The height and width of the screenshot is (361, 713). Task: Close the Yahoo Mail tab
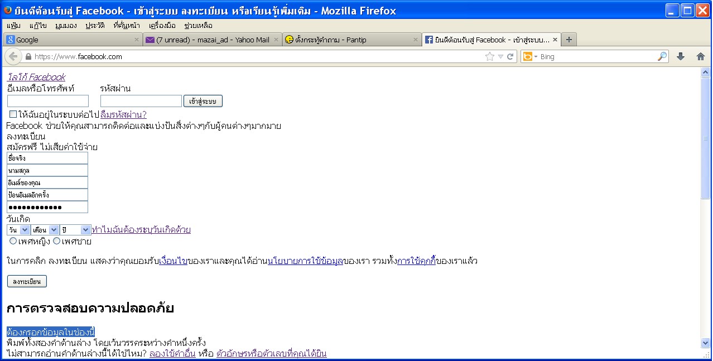(276, 40)
